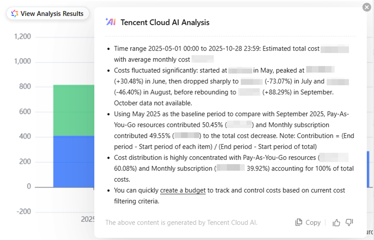Click the blue bar at the chart's right edge
374x240 pixels.
(368, 169)
